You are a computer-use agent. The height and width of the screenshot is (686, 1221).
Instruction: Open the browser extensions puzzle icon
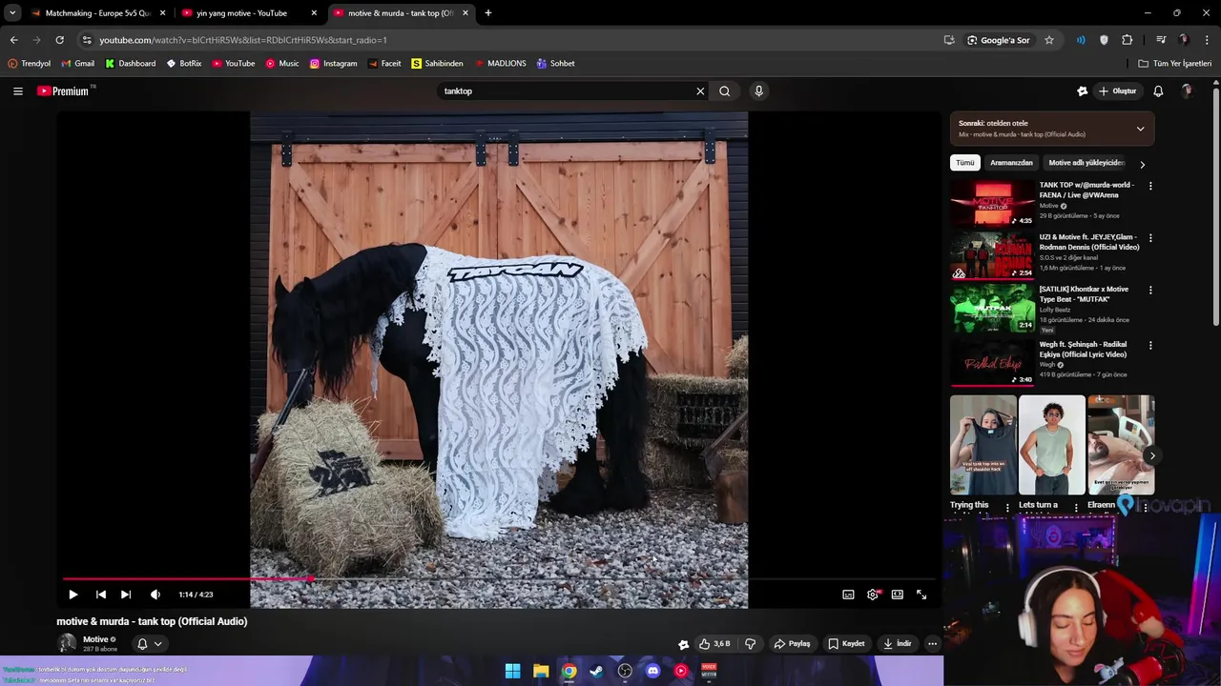(x=1128, y=40)
